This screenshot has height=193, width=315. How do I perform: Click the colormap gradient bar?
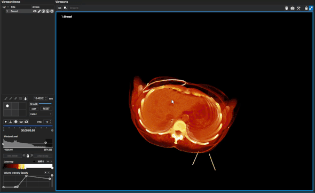pyautogui.click(x=28, y=166)
